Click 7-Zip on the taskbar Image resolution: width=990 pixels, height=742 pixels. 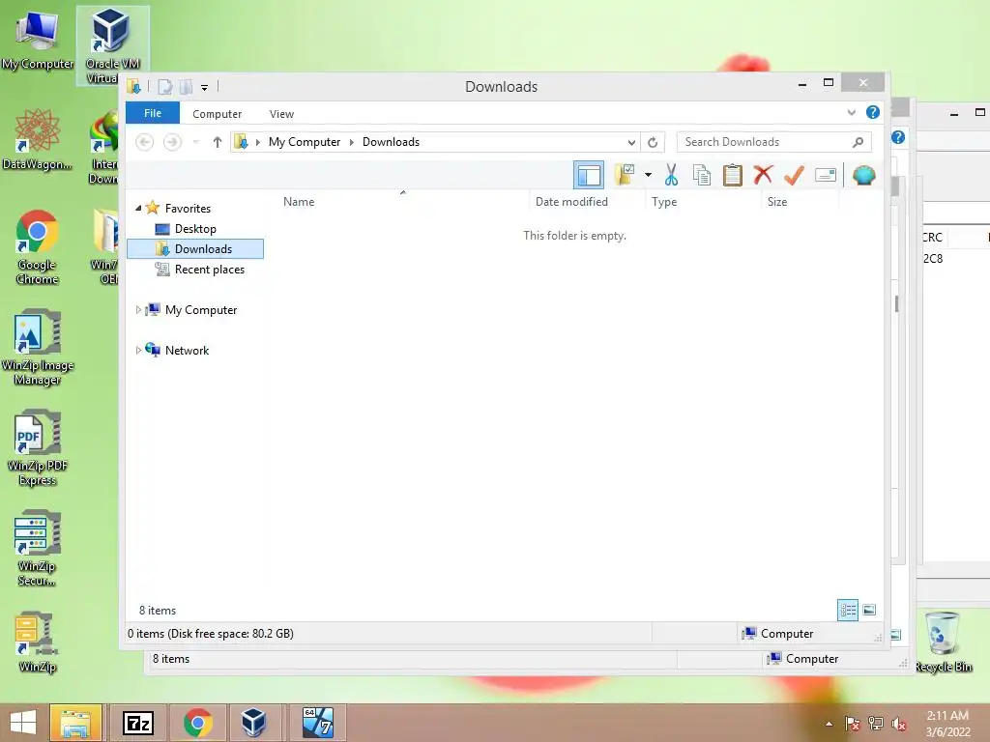click(x=138, y=723)
